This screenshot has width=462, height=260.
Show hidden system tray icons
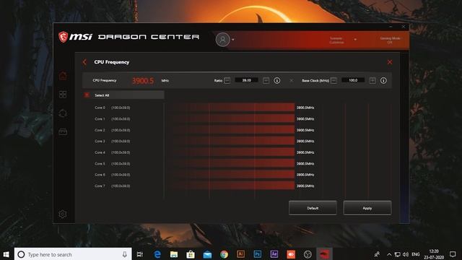(389, 254)
